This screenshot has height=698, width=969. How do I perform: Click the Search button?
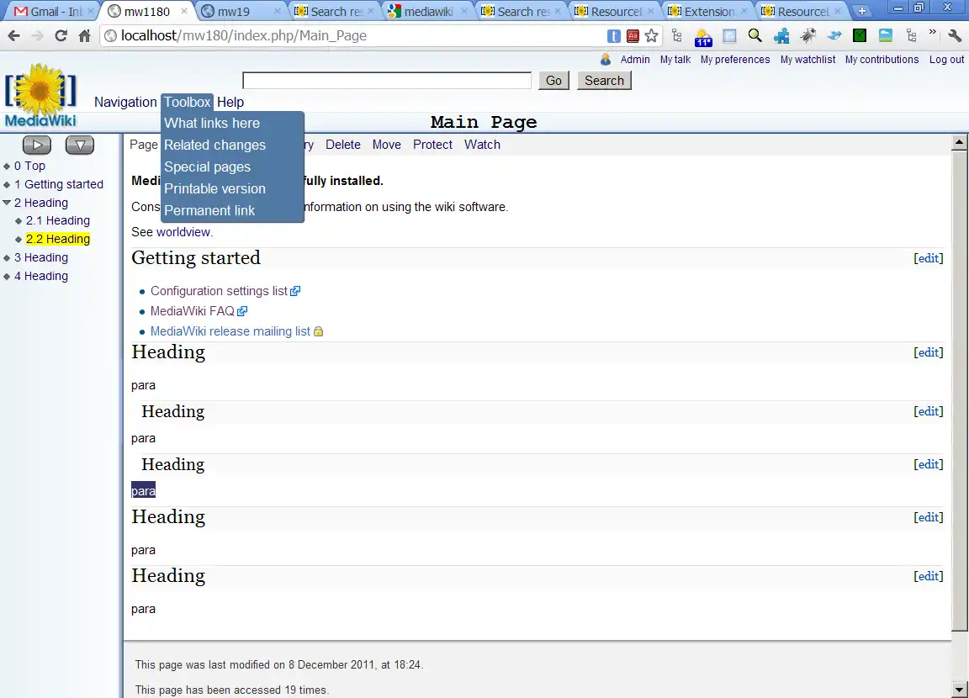coord(605,80)
